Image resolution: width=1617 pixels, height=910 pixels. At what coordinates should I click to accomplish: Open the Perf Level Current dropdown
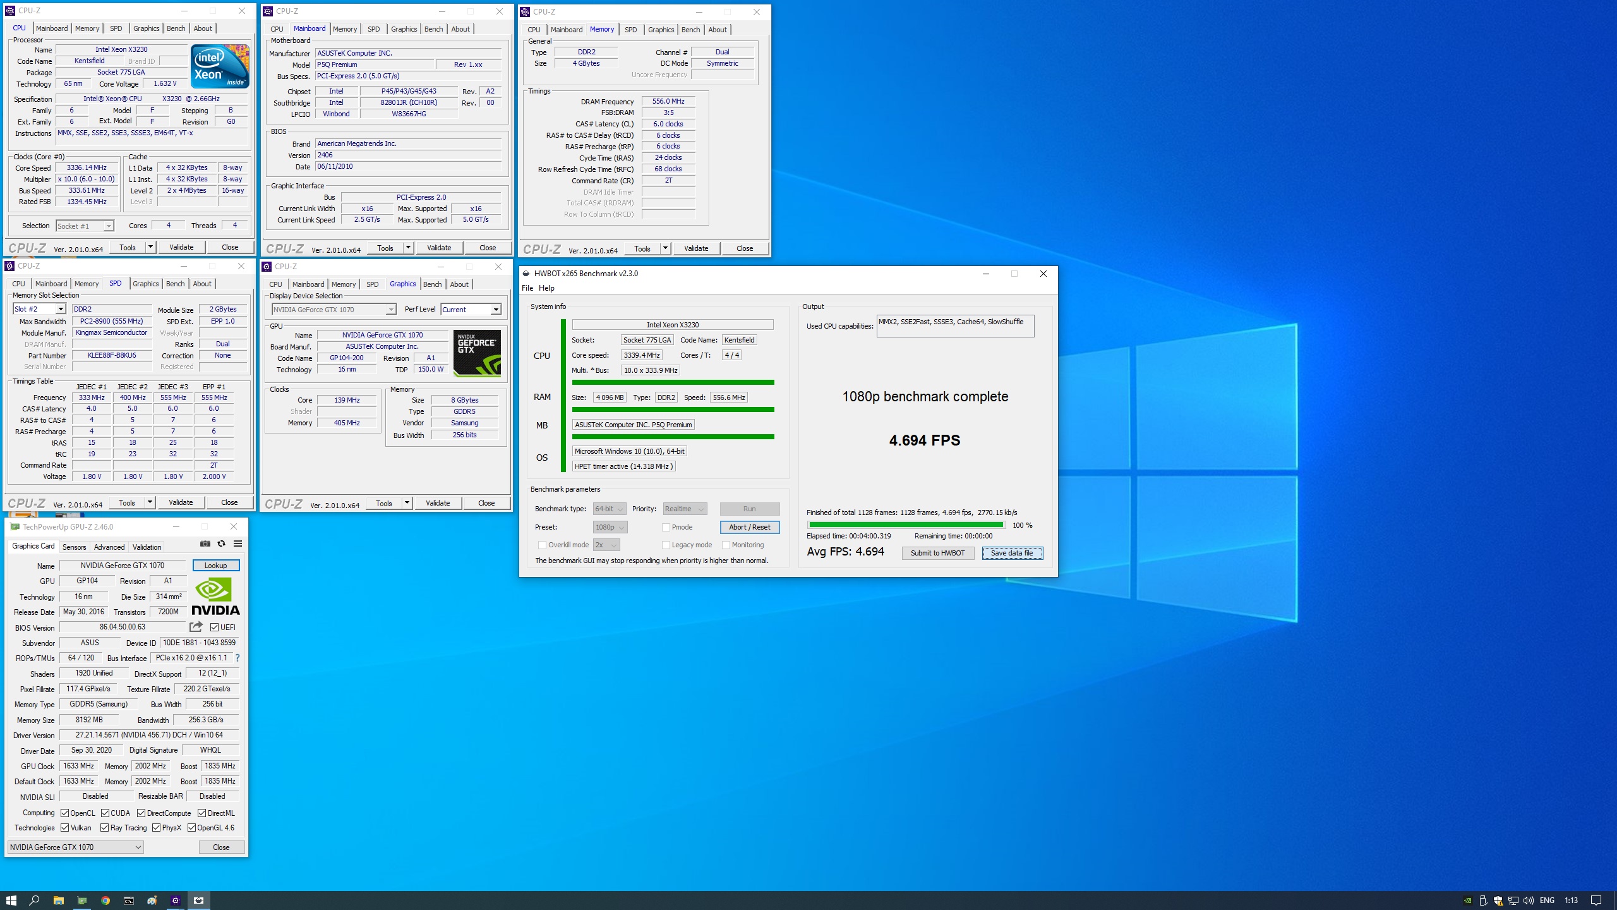[x=471, y=310]
